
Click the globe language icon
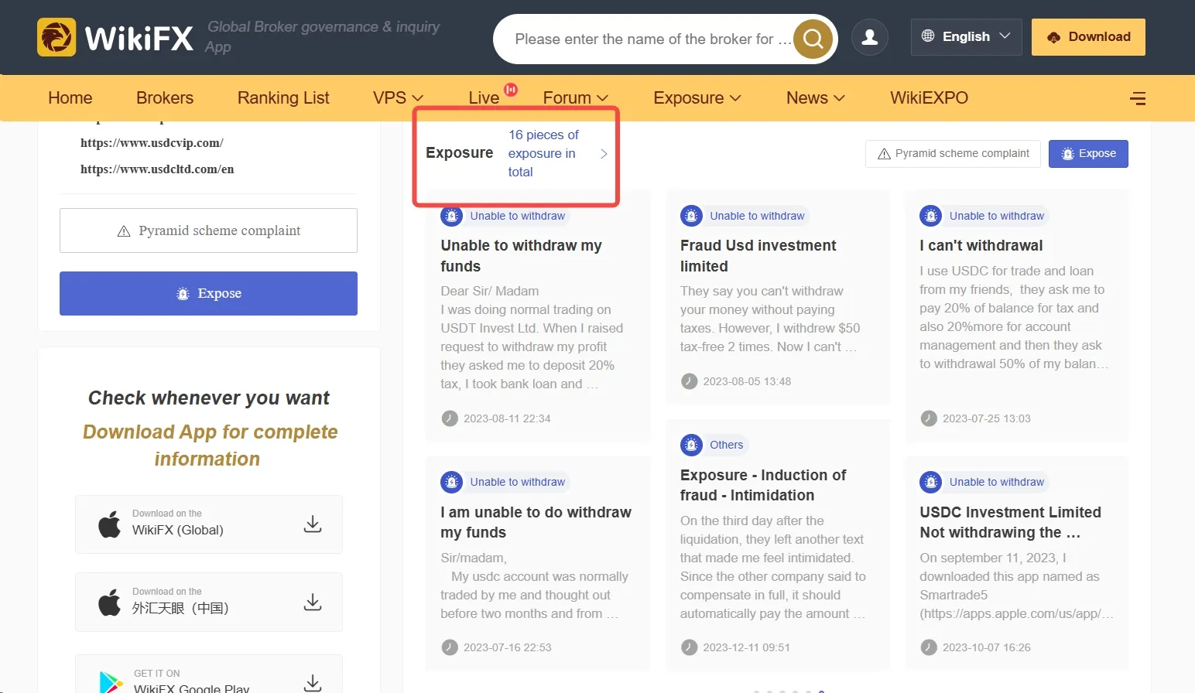(x=928, y=36)
